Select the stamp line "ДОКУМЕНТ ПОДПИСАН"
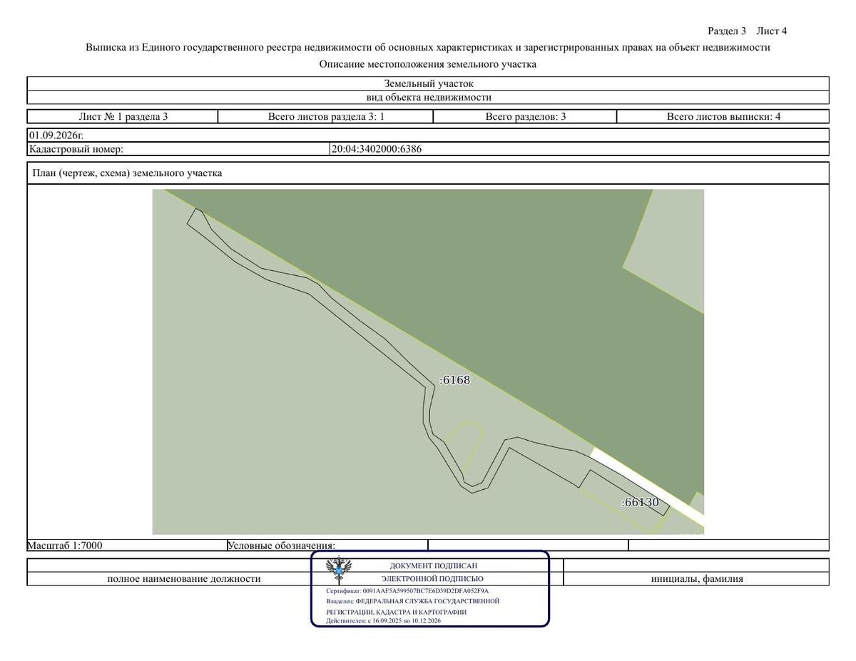This screenshot has width=856, height=661. (434, 565)
